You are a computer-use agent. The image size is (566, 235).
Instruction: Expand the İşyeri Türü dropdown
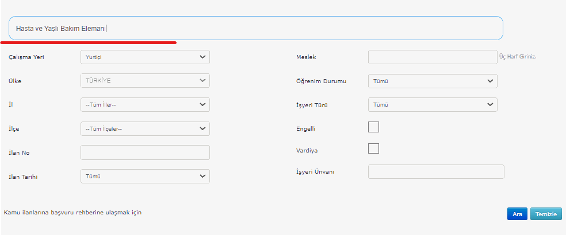tap(433, 104)
